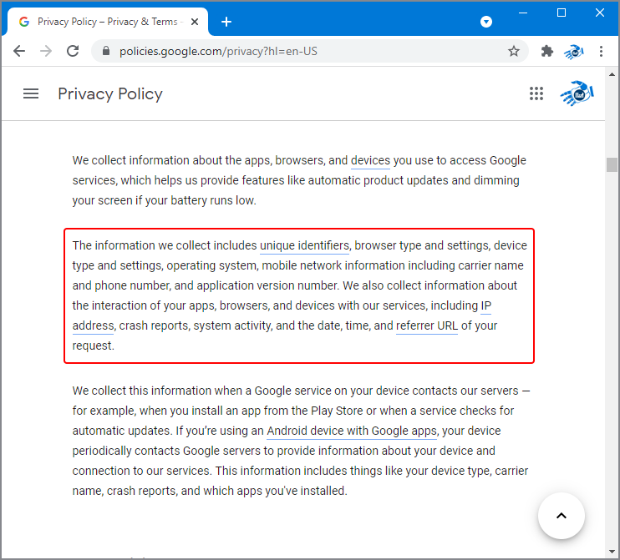620x560 pixels.
Task: Open the tab search dropdown arrow
Action: pos(486,22)
